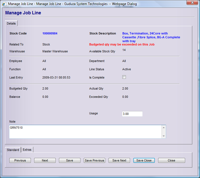Focus the Note text area containing GRN7510
This screenshot has height=178, width=200.
pyautogui.click(x=85, y=131)
